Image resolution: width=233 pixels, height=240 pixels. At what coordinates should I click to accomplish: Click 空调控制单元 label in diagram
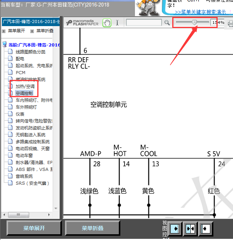click(108, 105)
